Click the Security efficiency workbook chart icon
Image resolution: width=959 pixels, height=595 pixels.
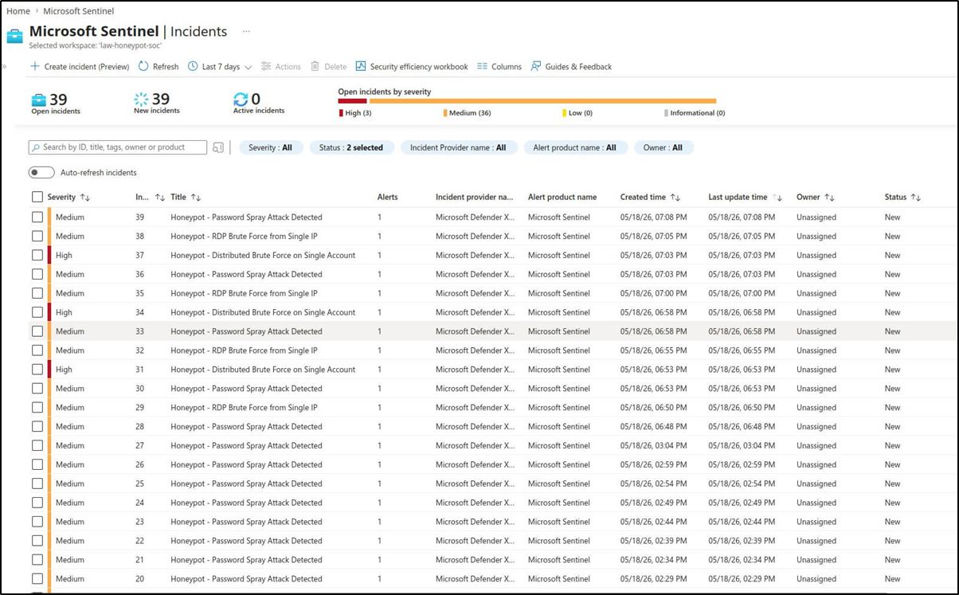pyautogui.click(x=361, y=67)
